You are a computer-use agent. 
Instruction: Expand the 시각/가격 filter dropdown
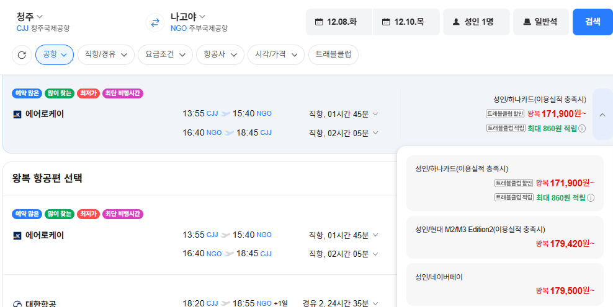[276, 54]
